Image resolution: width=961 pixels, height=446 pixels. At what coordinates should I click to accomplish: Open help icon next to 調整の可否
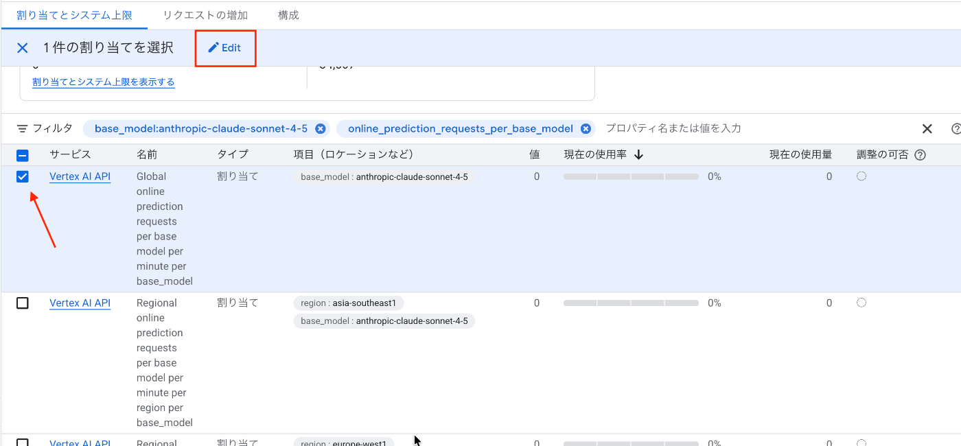coord(921,155)
